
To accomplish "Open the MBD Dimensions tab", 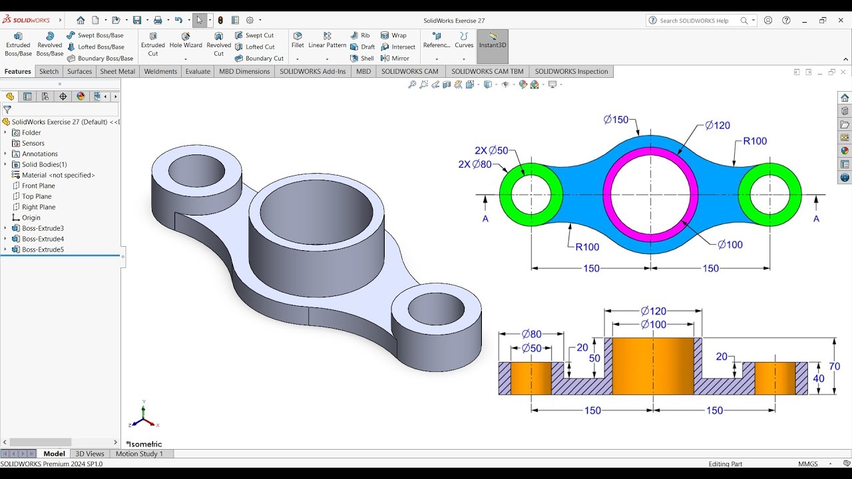I will 244,71.
